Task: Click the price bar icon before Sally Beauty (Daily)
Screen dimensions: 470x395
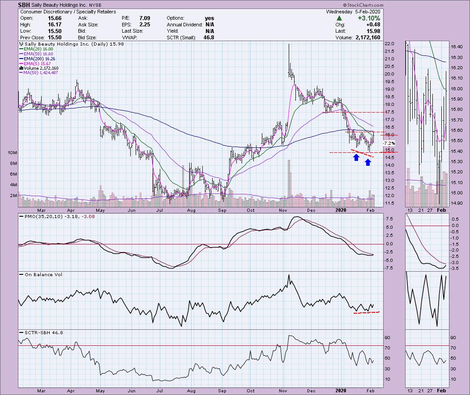Action: click(x=22, y=44)
